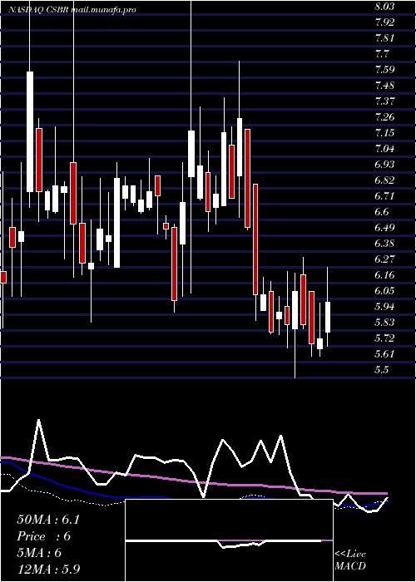Click the 6.93 price axis label

coord(386,164)
